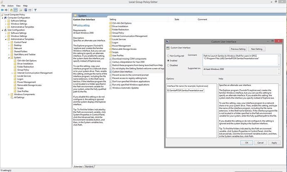287x172 pixels.
Task: Switch to the Extended tab
Action: pyautogui.click(x=78, y=167)
